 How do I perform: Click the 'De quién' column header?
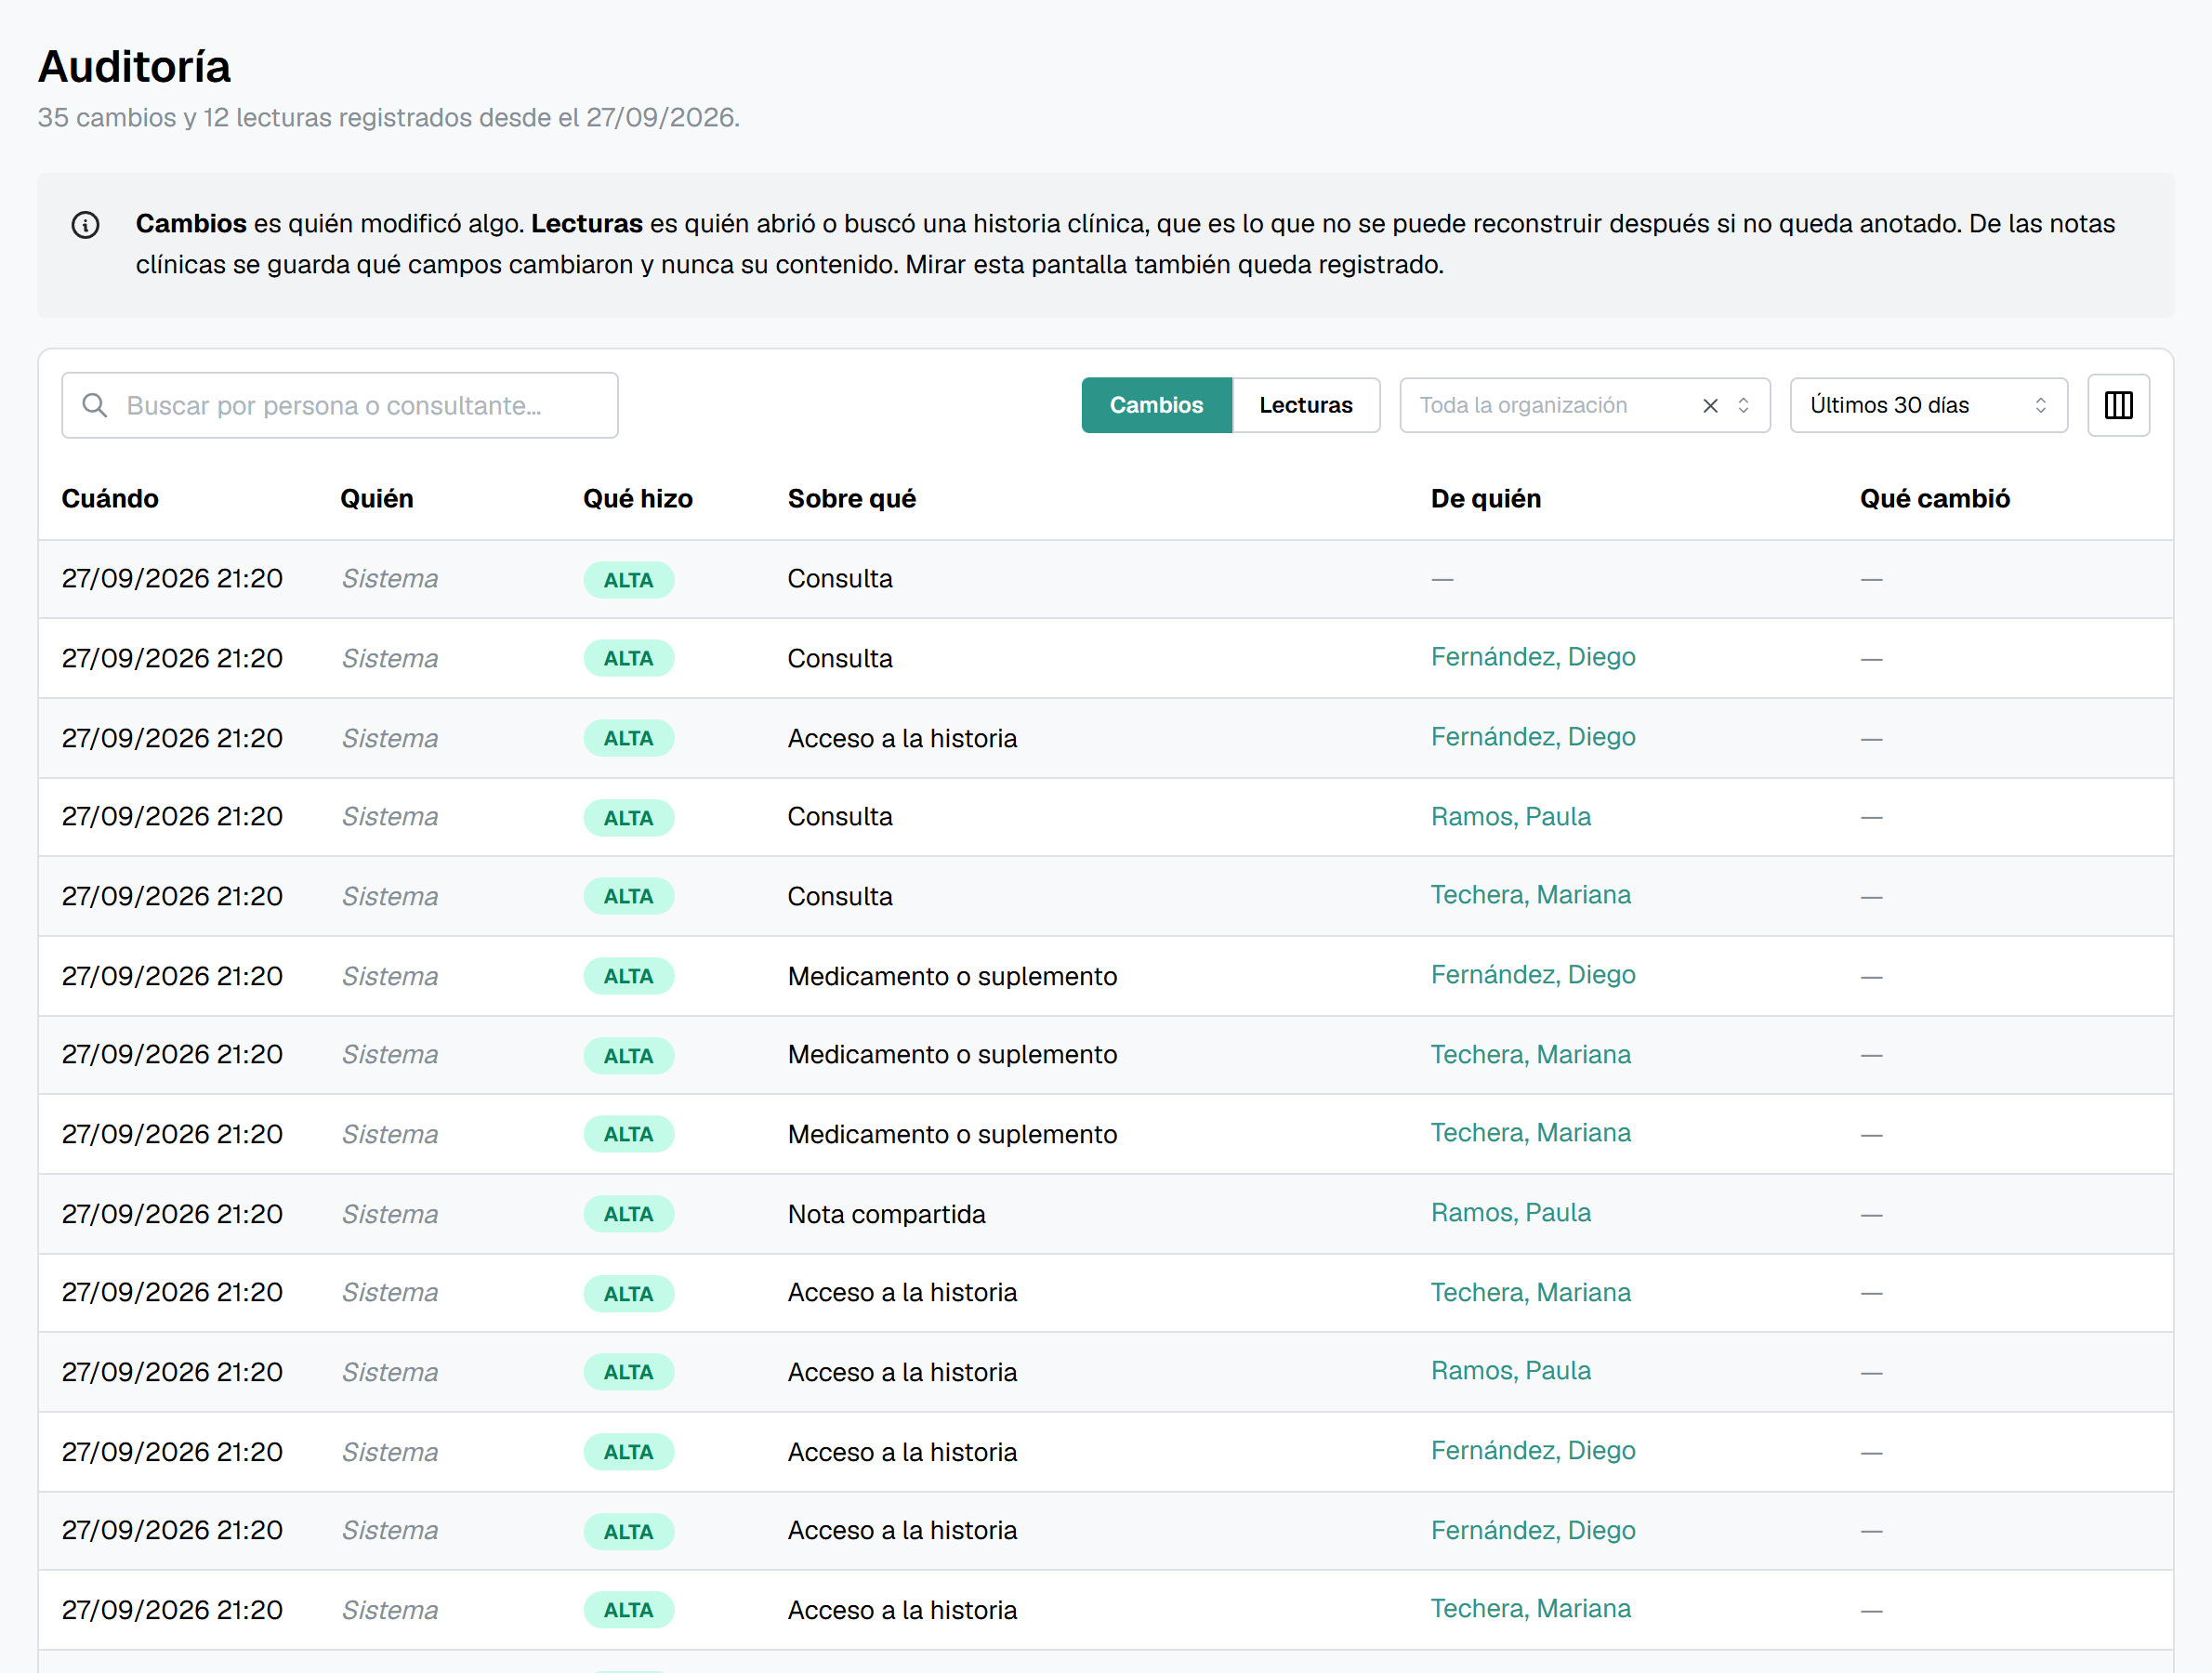pyautogui.click(x=1486, y=498)
